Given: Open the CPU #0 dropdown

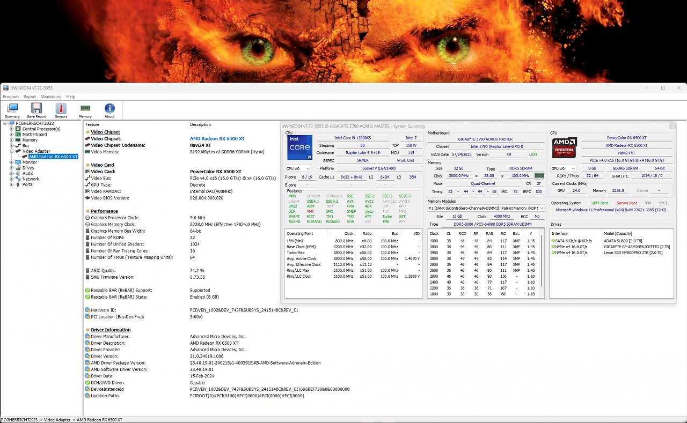Looking at the screenshot, I should (x=297, y=168).
